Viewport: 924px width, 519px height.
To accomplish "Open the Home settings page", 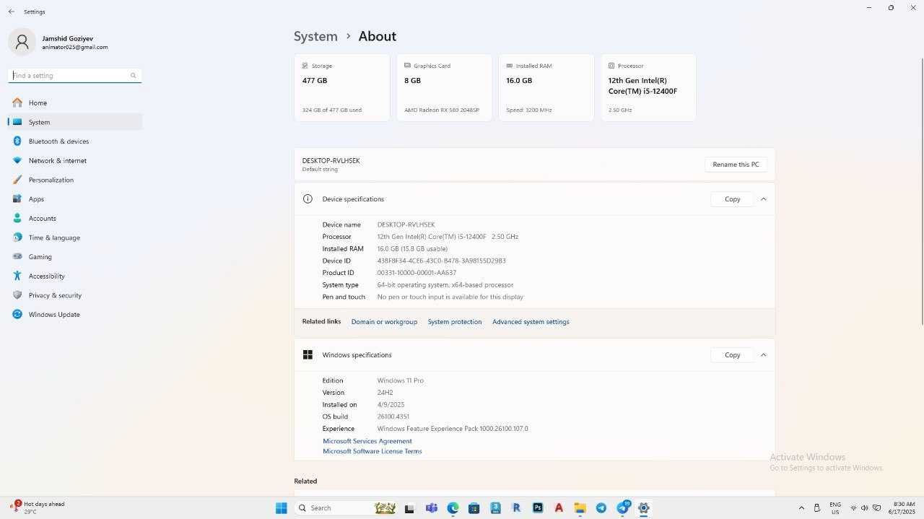I will click(75, 103).
